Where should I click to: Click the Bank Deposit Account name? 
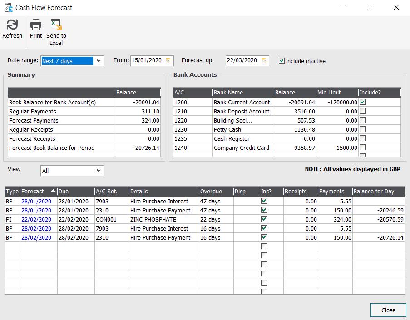(242, 111)
